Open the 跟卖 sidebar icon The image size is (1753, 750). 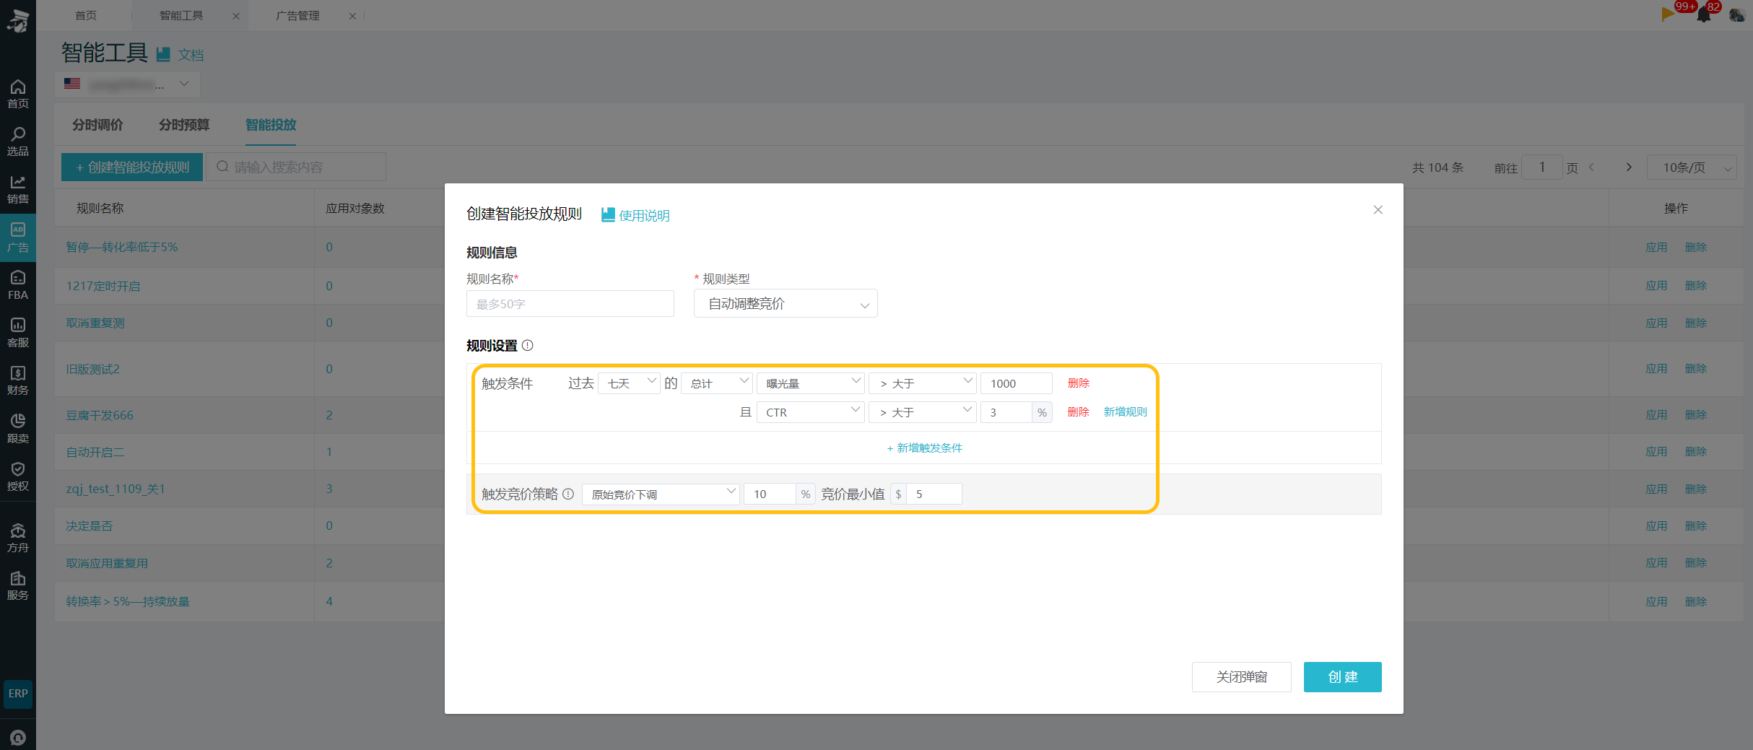(x=18, y=428)
